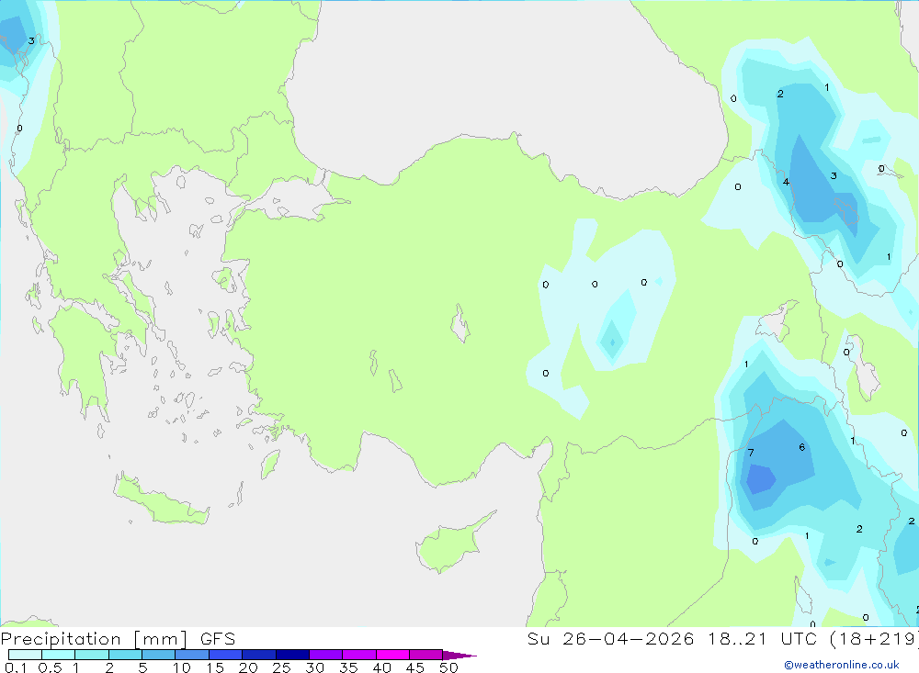Click the 5–10 mm legend color swatch
This screenshot has height=673, width=919.
pyautogui.click(x=159, y=655)
